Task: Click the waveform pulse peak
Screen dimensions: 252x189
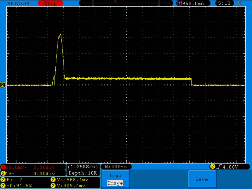Action: coord(61,34)
